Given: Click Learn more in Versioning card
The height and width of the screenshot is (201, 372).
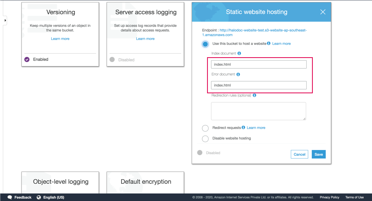Looking at the screenshot, I should pyautogui.click(x=60, y=39).
